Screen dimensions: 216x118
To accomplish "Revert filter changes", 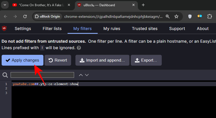I will point(58,60).
